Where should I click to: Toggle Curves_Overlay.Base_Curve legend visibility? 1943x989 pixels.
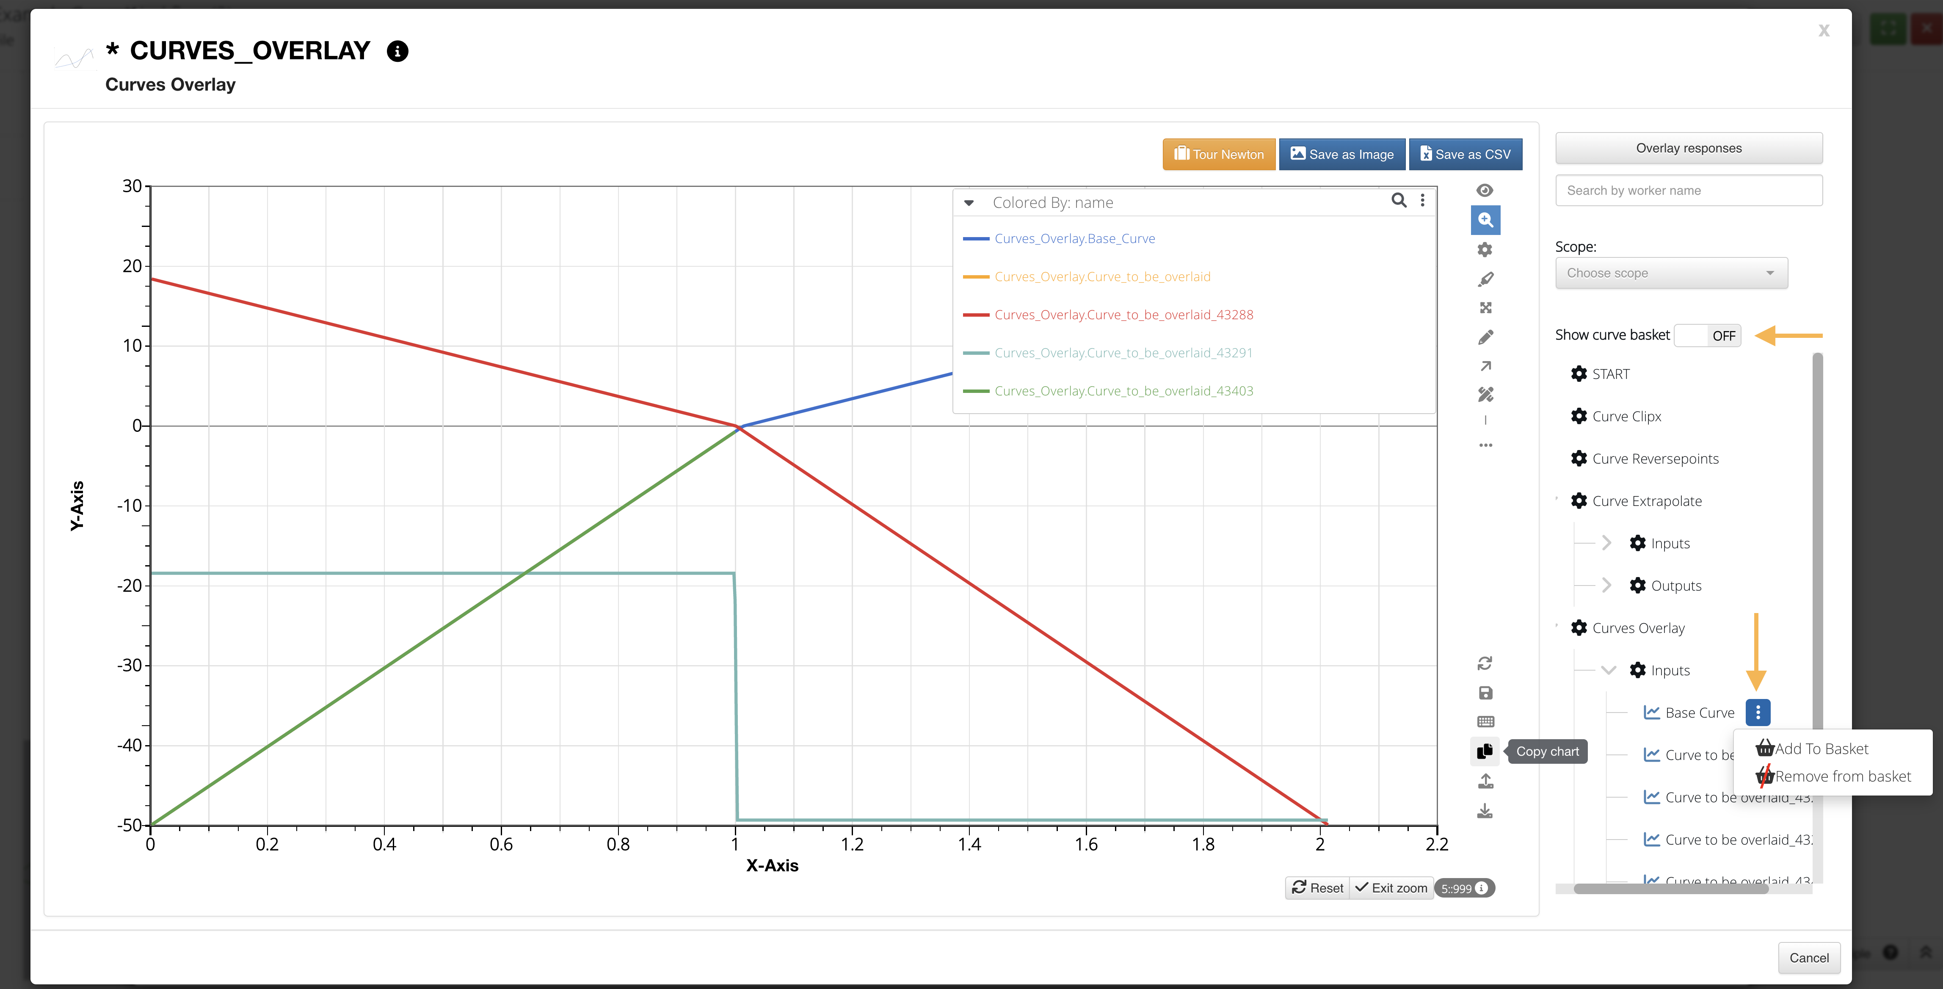click(x=1074, y=238)
